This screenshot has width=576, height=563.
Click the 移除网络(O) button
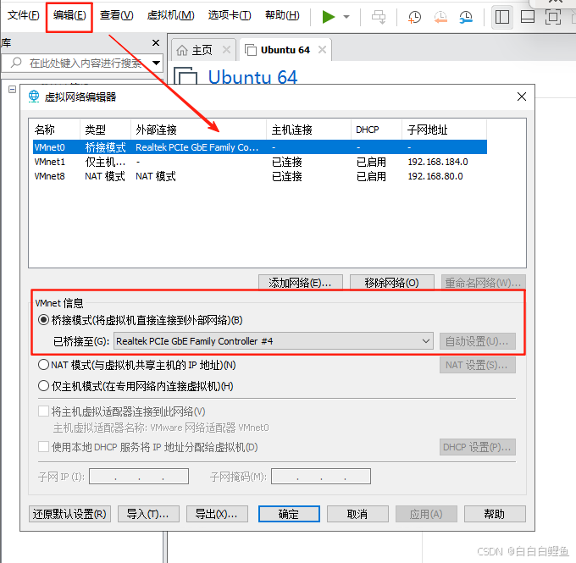[392, 283]
